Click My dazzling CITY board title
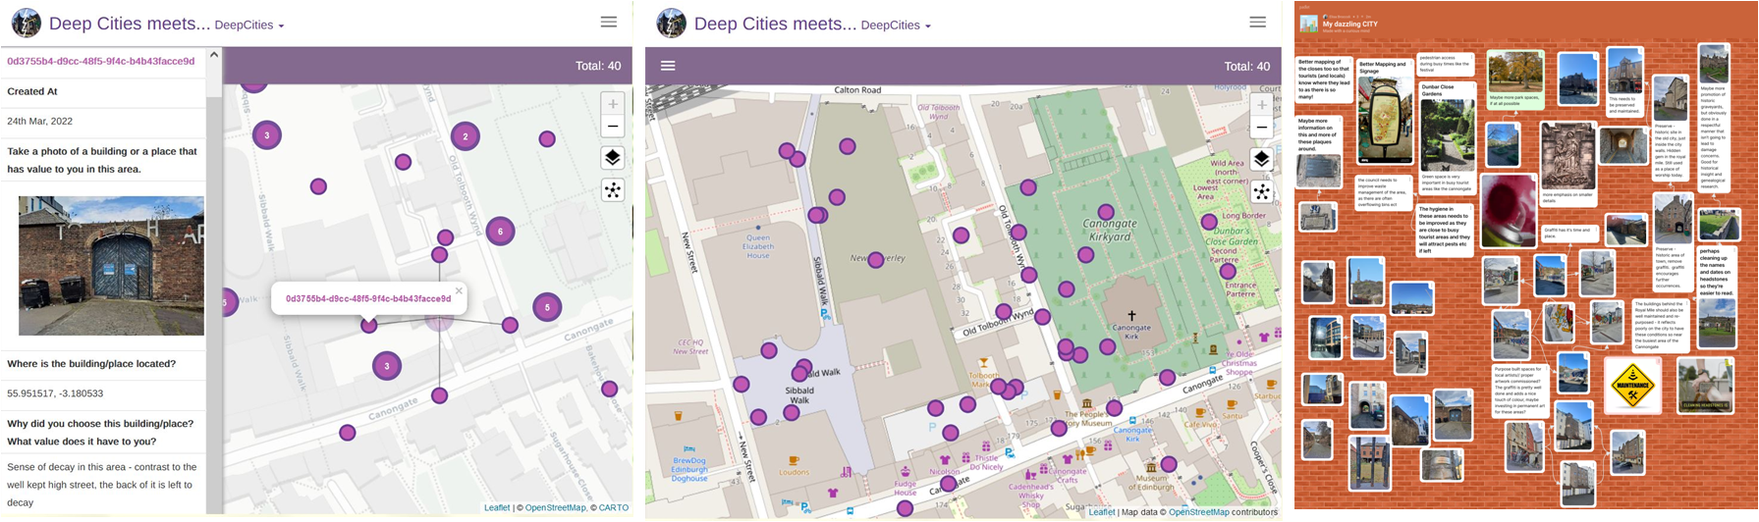The image size is (1759, 522). click(x=1349, y=24)
